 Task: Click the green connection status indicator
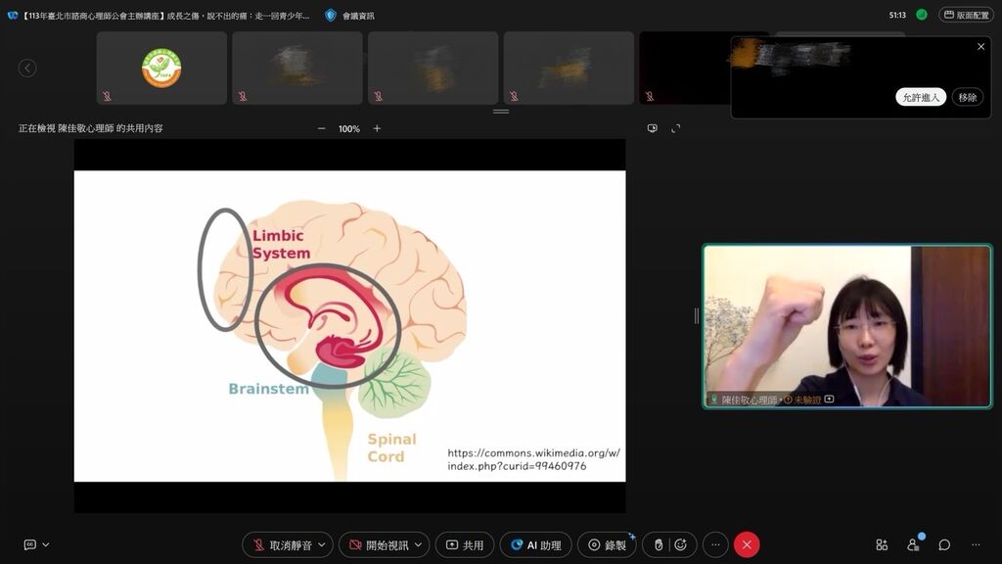point(921,15)
